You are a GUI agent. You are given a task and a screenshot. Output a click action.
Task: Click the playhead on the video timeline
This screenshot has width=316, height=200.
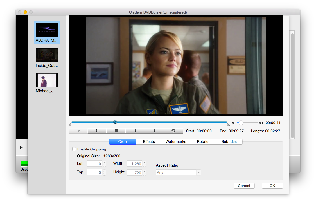[115, 122]
